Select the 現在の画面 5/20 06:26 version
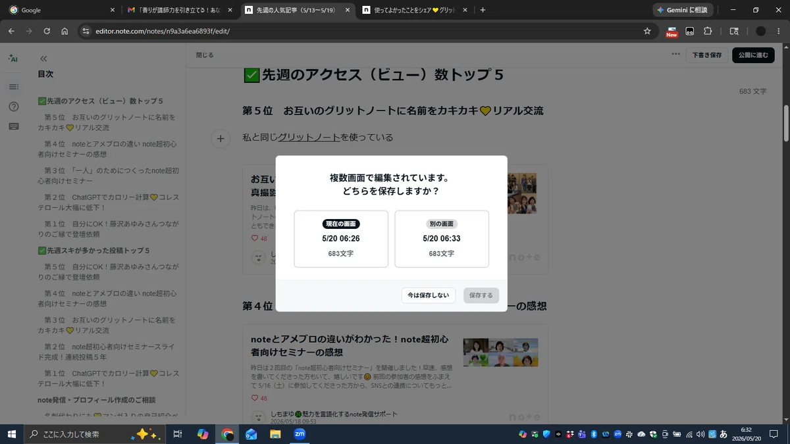790x444 pixels. click(341, 239)
